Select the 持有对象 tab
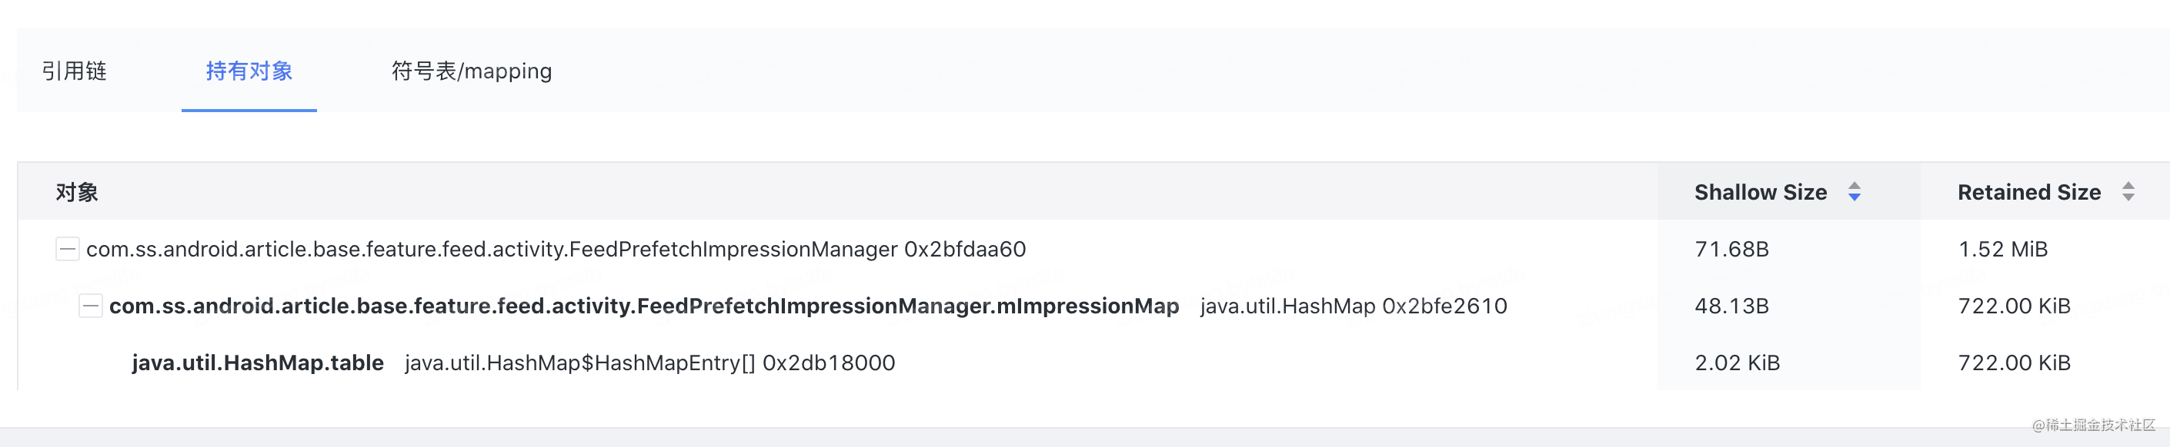Viewport: 2170px width, 447px height. point(249,71)
